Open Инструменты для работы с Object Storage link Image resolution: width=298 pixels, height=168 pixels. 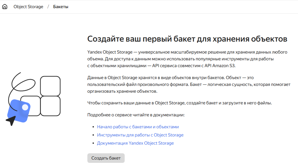(x=140, y=135)
